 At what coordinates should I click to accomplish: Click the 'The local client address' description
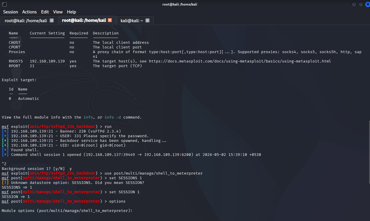coord(121,43)
